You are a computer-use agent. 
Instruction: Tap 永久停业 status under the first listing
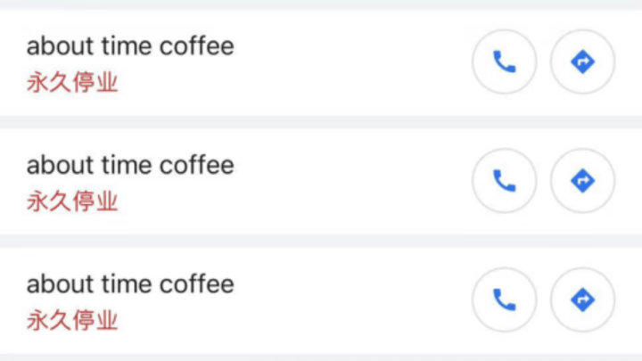(x=72, y=82)
